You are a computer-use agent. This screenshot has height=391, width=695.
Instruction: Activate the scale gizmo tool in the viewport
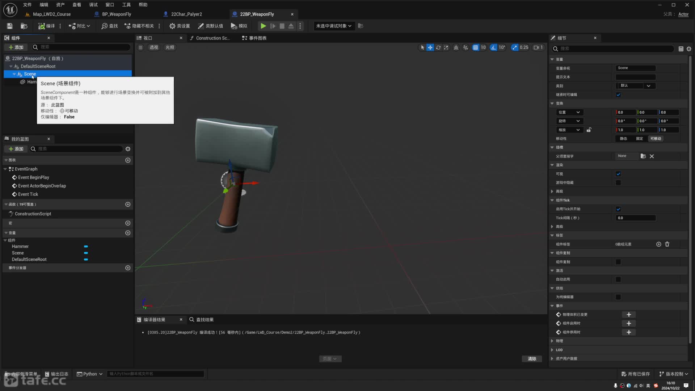coord(446,47)
